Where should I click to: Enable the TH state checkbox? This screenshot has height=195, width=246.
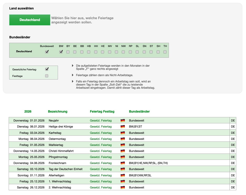pos(165,52)
